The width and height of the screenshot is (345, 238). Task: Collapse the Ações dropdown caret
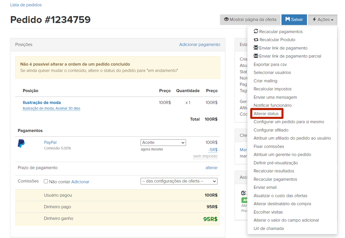[332, 20]
